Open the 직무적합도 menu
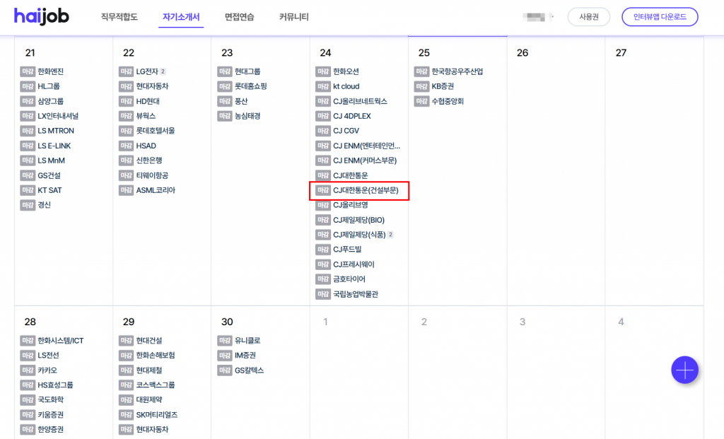The height and width of the screenshot is (439, 724). 119,17
